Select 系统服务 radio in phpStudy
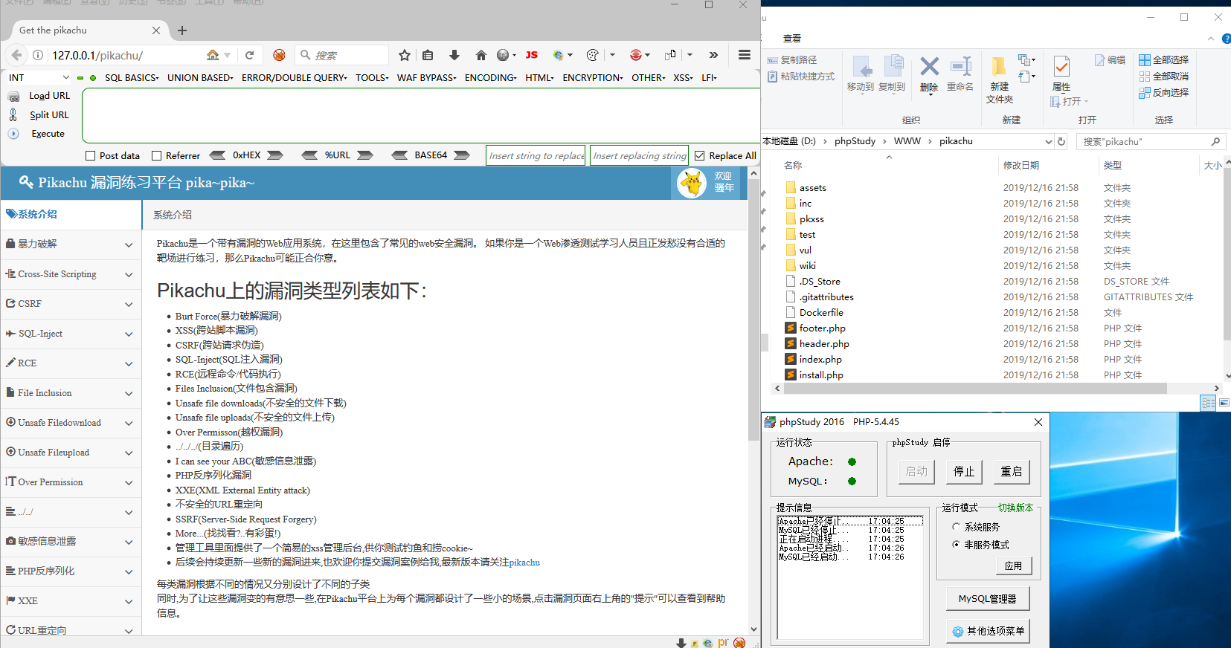The image size is (1231, 648). (x=956, y=527)
